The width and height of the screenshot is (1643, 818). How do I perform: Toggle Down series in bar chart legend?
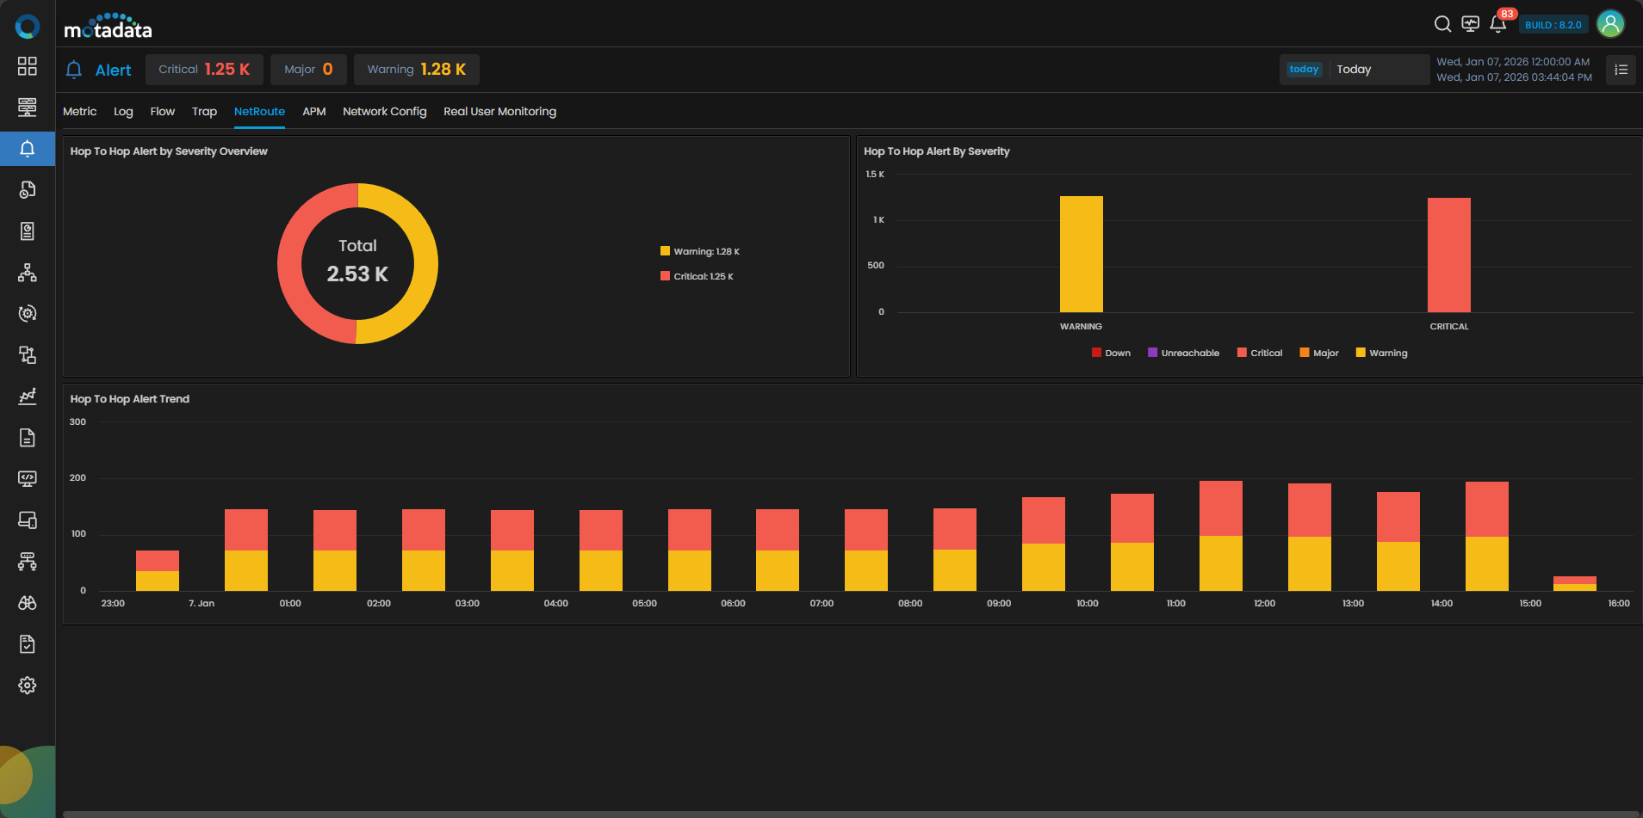[1111, 353]
